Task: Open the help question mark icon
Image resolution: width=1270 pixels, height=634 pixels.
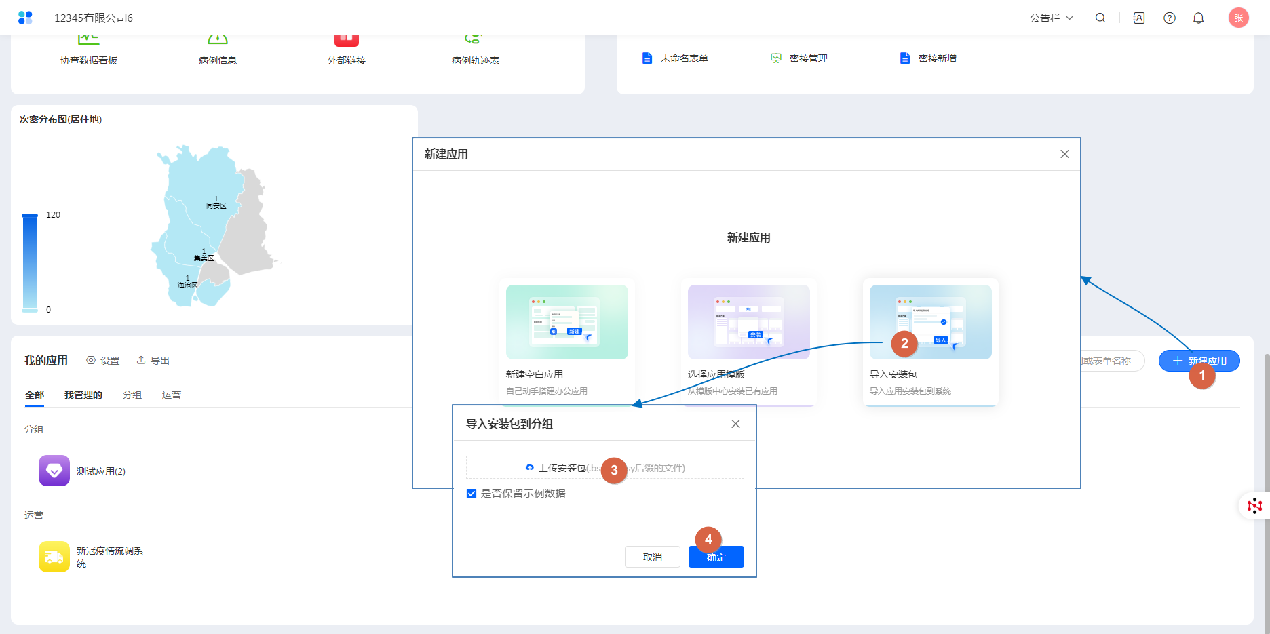Action: click(1170, 18)
